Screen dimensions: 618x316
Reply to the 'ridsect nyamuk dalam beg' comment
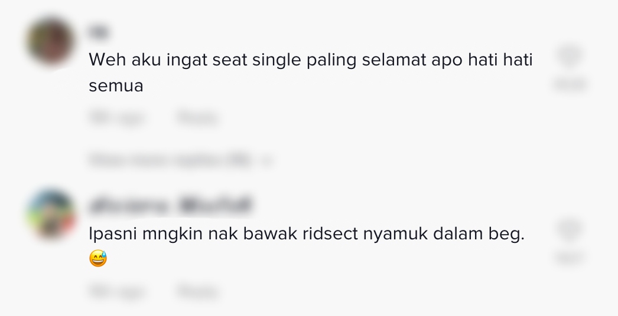197,291
